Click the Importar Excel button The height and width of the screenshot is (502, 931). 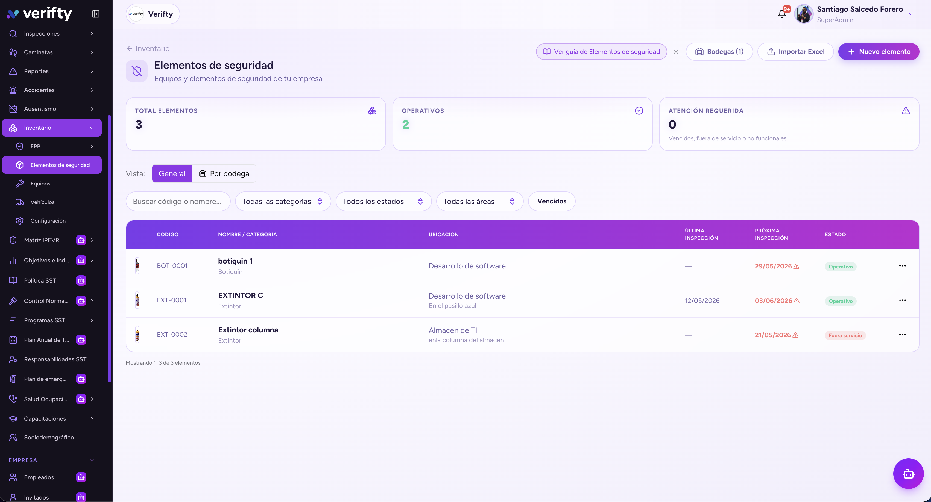tap(795, 52)
